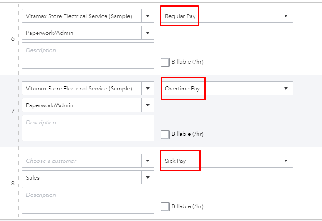
Task: Open customer dropdown arrow in row 6
Action: click(148, 16)
